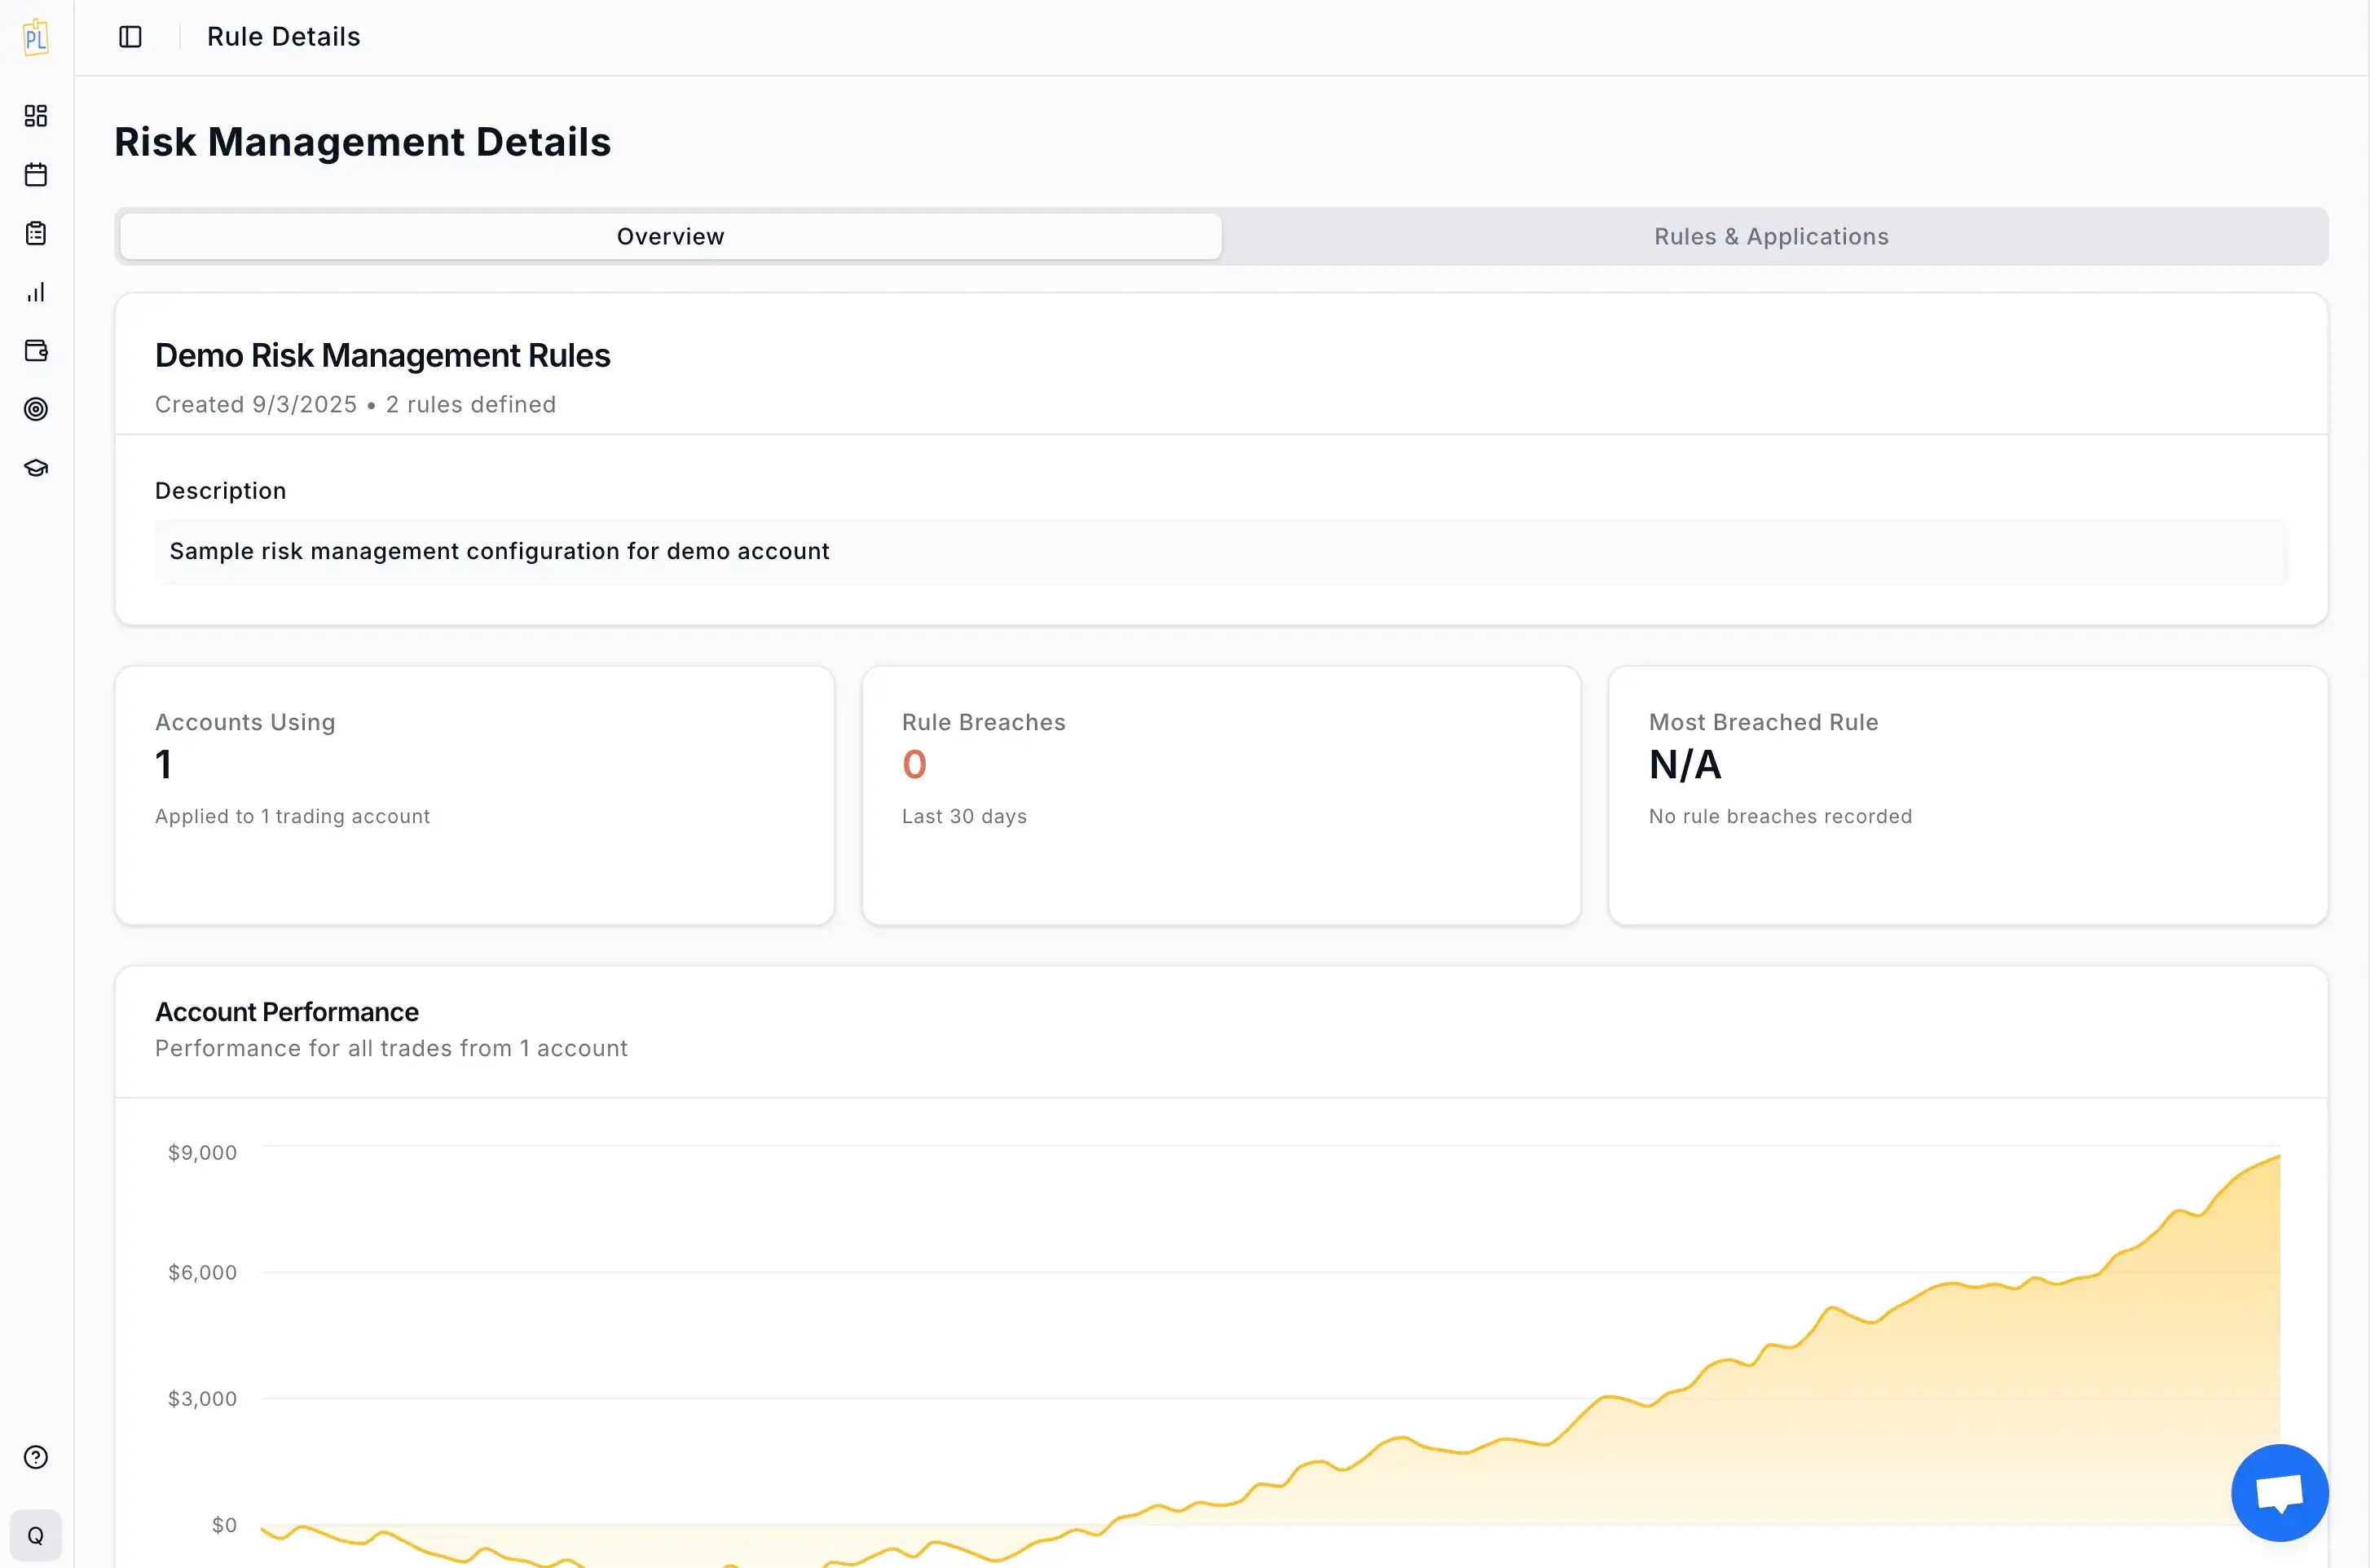Click the Rule Details breadcrumb label
The height and width of the screenshot is (1568, 2370).
click(x=283, y=37)
